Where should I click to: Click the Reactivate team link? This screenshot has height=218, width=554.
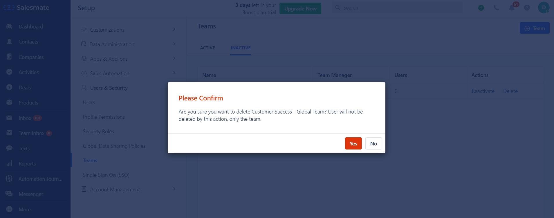[x=483, y=91]
